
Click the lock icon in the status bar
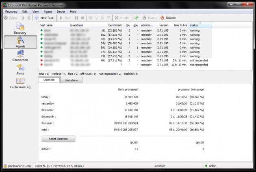5,166
